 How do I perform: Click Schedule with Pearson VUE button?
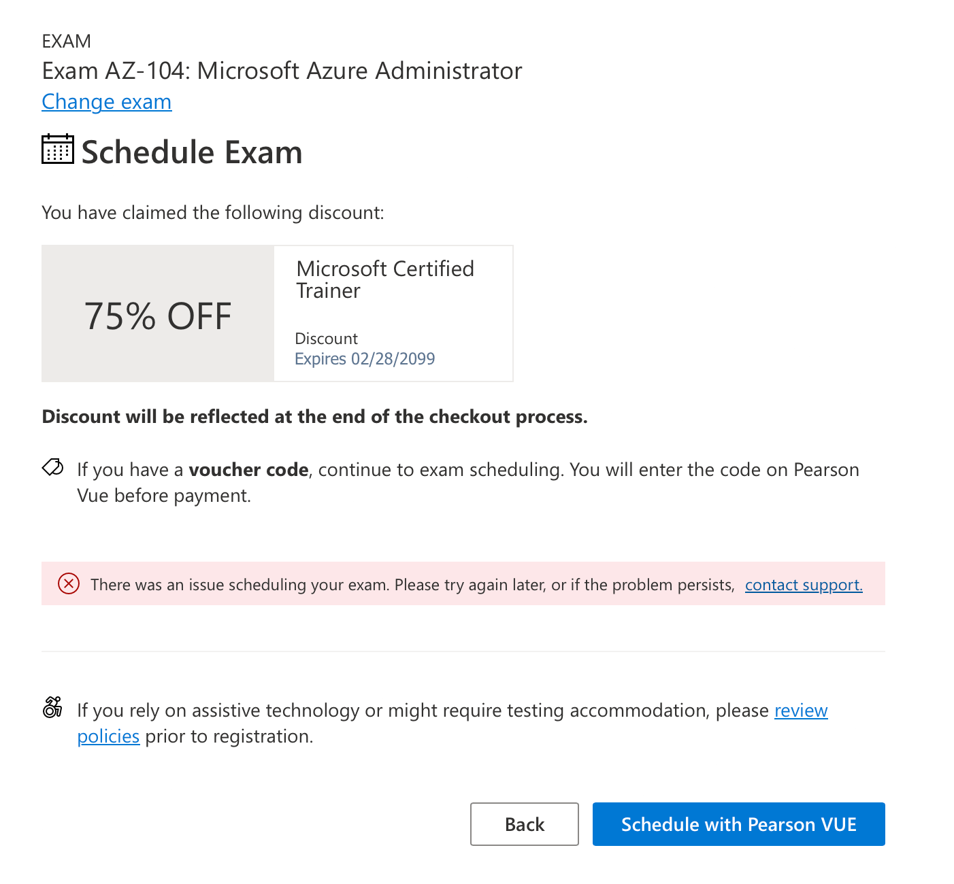[739, 824]
